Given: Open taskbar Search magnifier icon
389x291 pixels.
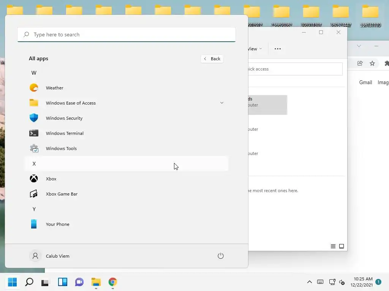Looking at the screenshot, I should point(29,282).
